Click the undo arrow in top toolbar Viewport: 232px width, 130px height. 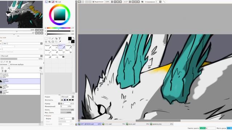coord(79,2)
